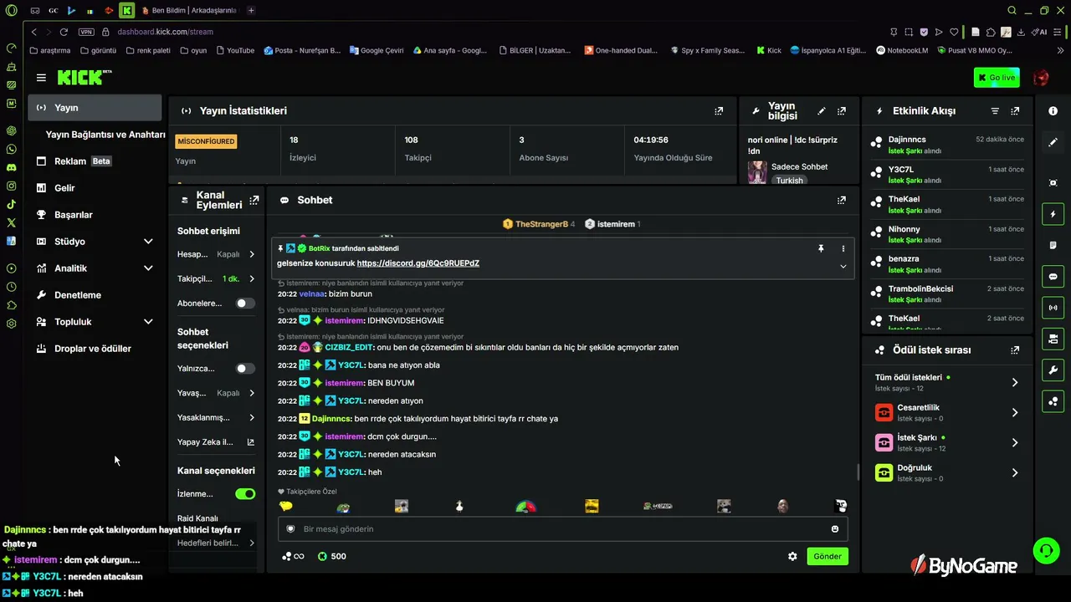
Task: Pop out the Yayın İstatistikleri panel
Action: point(719,110)
